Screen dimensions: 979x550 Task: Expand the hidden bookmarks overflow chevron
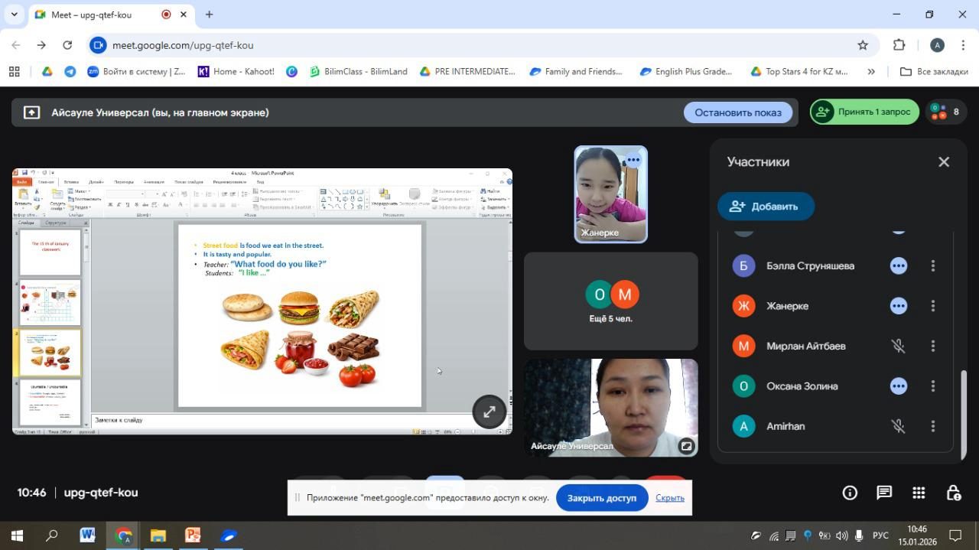pyautogui.click(x=871, y=71)
